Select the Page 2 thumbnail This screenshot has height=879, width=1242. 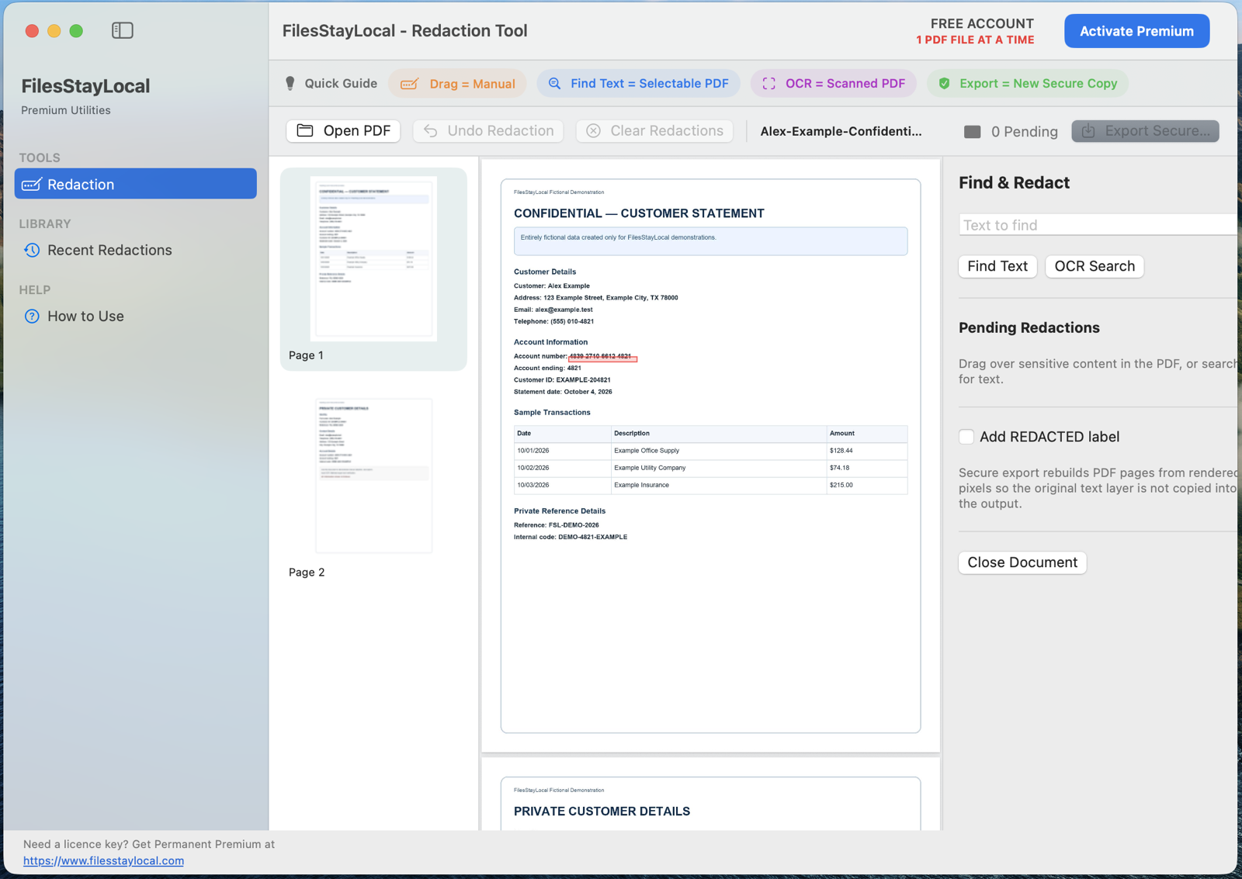(373, 476)
